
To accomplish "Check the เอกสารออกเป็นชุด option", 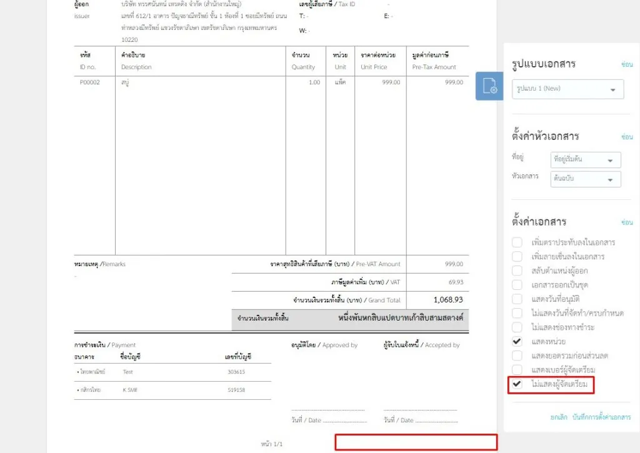I will click(x=517, y=284).
